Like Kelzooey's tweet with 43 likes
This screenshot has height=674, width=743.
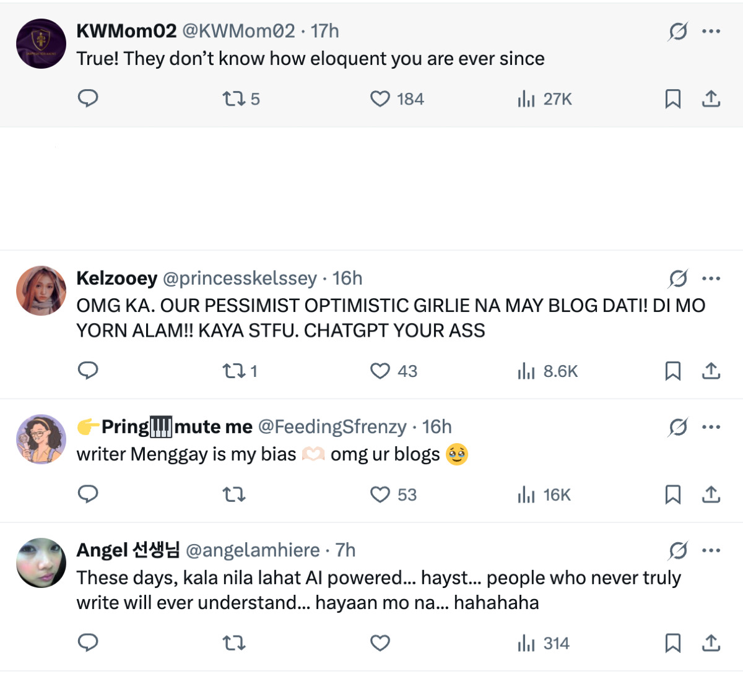coord(380,371)
